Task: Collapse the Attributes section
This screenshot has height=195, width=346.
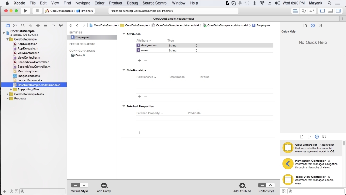Action: pos(124,34)
